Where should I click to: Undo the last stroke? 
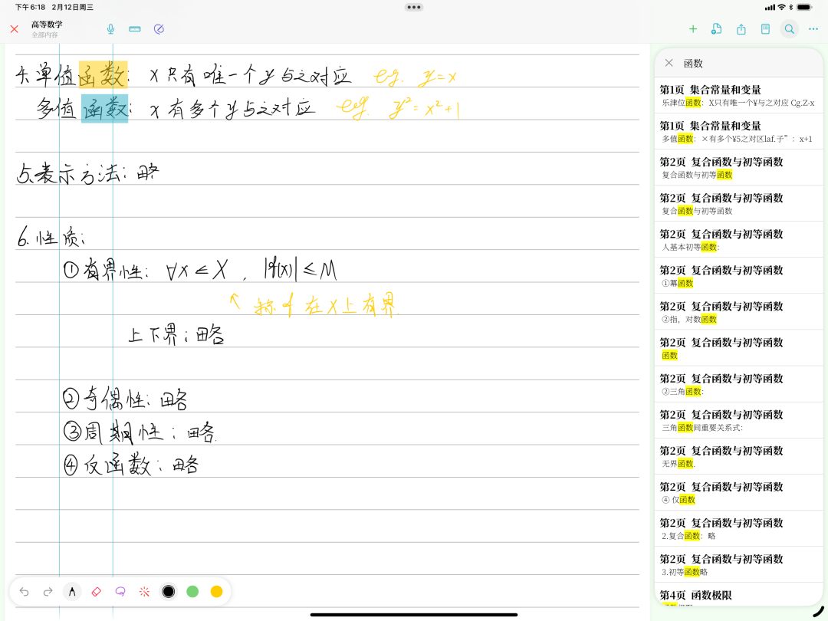[x=25, y=591]
